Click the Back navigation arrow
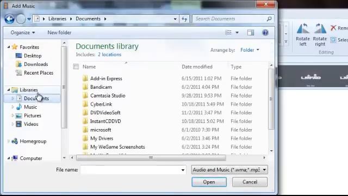This screenshot has height=196, width=348. [x=9, y=19]
